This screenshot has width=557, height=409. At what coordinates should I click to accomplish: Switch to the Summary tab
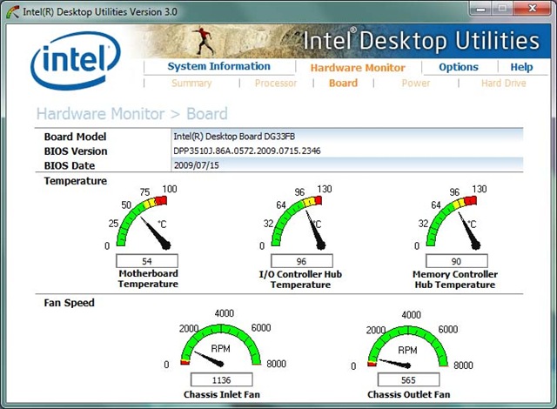tap(191, 84)
